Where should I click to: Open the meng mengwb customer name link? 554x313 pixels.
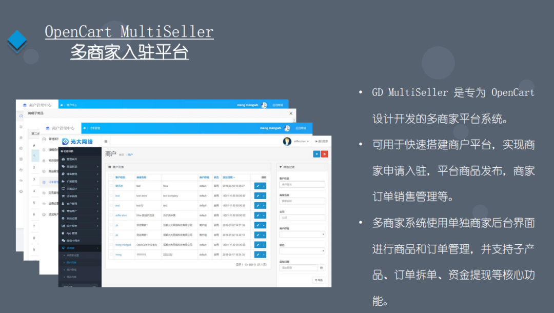coord(123,245)
